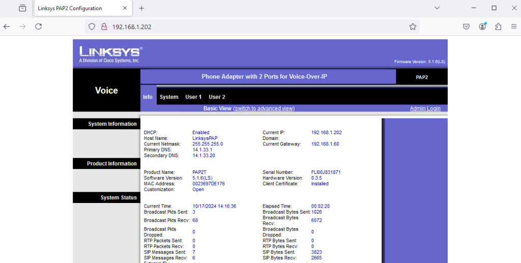Select the Info tab
Screen dimensions: 521x263
[x=148, y=97]
